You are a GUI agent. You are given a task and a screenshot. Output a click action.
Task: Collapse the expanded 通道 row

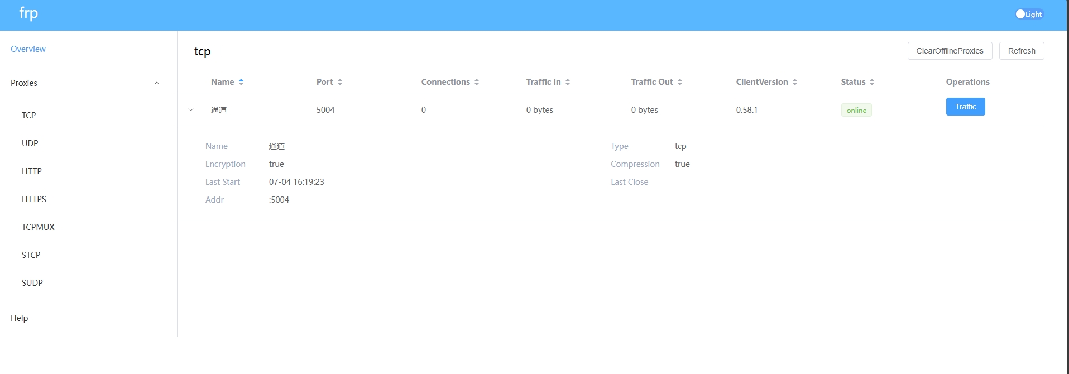coord(191,110)
